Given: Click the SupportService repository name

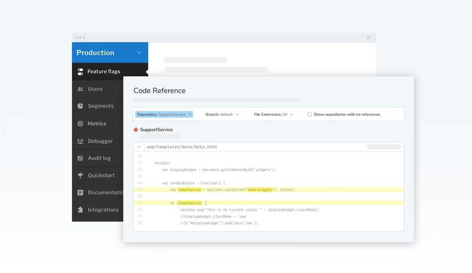Looking at the screenshot, I should coord(156,130).
